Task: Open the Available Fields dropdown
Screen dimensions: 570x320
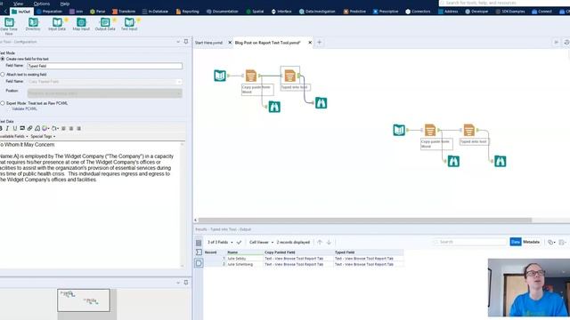Action: pyautogui.click(x=14, y=136)
